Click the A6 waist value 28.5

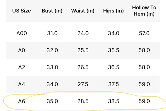pyautogui.click(x=83, y=101)
